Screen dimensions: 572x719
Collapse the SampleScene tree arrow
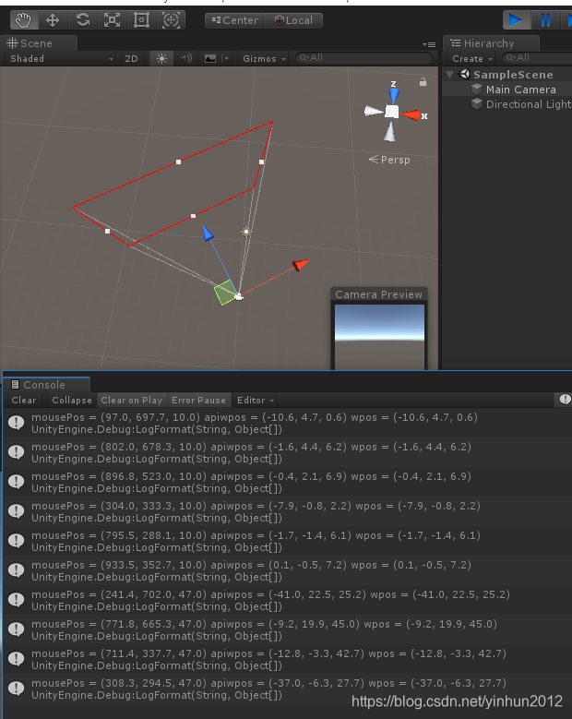[x=450, y=74]
